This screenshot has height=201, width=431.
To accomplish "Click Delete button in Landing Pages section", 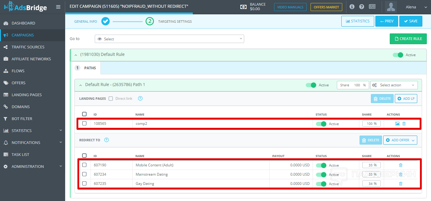I will click(382, 99).
